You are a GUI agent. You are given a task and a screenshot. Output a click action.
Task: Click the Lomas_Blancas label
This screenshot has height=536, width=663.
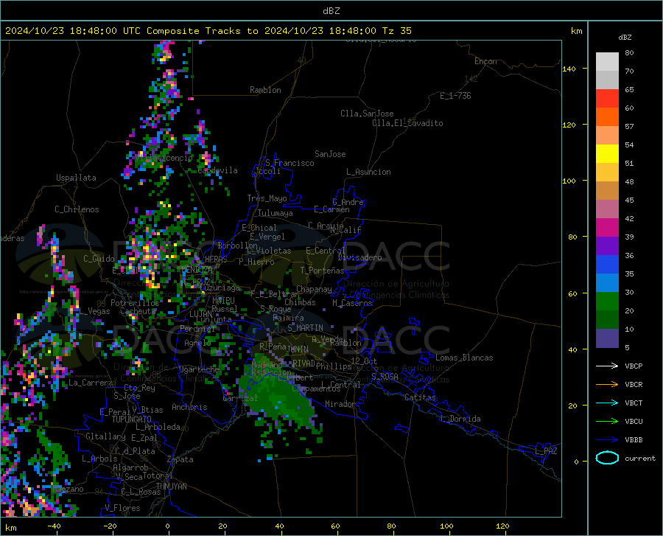(x=464, y=358)
